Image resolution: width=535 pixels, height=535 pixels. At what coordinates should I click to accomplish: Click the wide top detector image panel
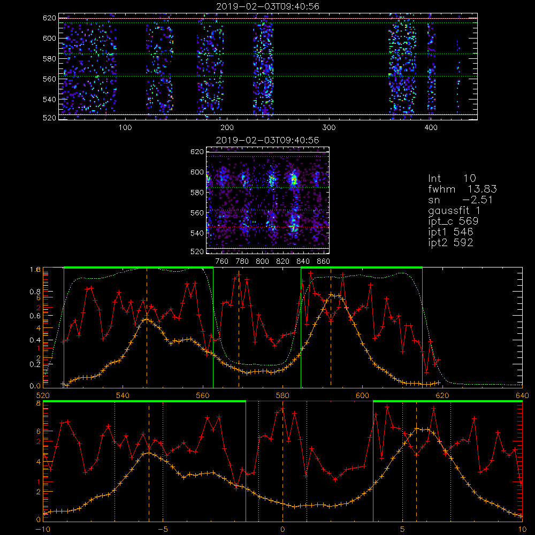pos(268,66)
